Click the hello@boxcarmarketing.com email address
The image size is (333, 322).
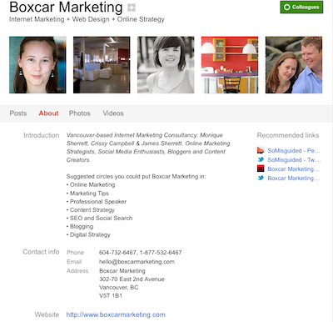tap(137, 262)
